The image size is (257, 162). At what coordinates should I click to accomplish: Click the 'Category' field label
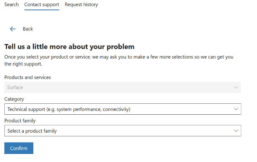click(14, 99)
